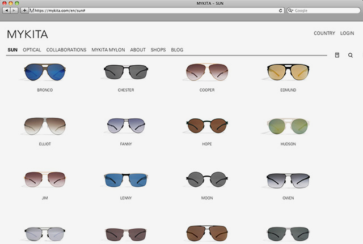Click the Google search magnifier icon
363x244 pixels.
tap(291, 10)
